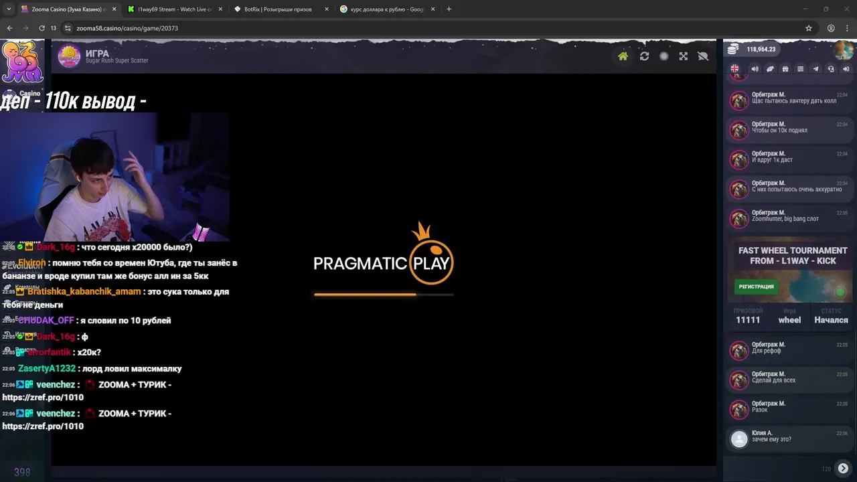Open support with the headset icon

(x=831, y=69)
